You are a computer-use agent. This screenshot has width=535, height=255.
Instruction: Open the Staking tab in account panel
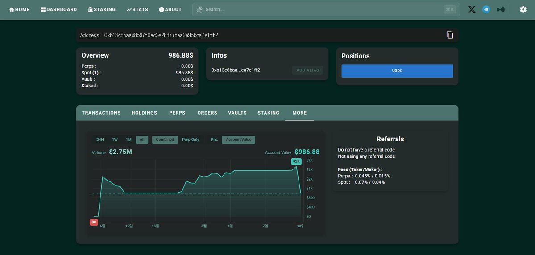pos(269,113)
